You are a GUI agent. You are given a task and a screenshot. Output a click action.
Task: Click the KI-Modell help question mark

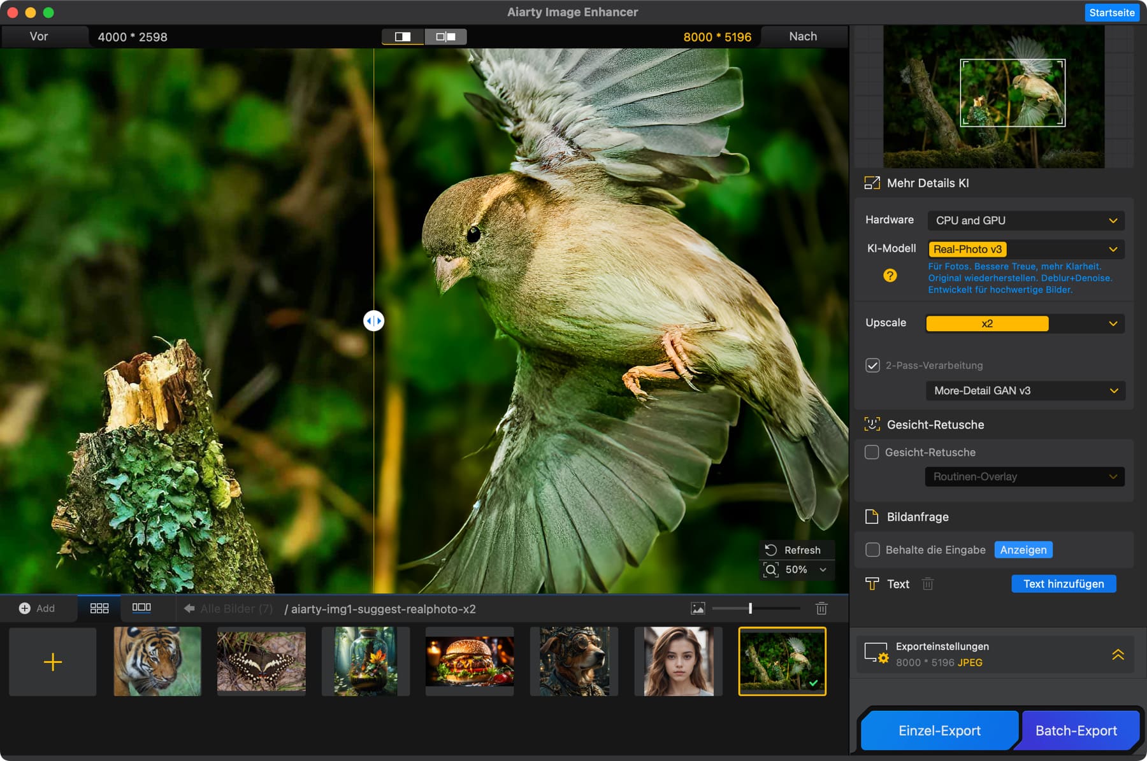[890, 275]
